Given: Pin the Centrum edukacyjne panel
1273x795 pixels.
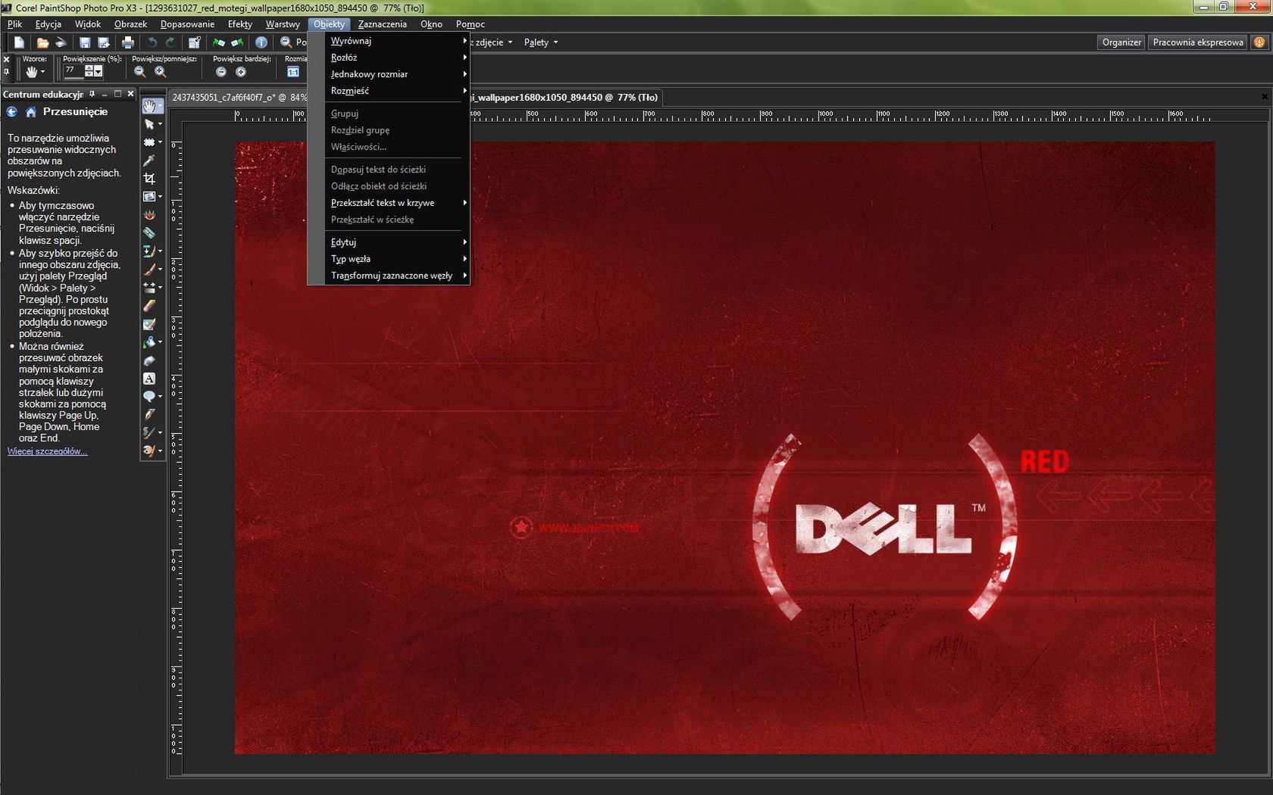Looking at the screenshot, I should (x=92, y=94).
